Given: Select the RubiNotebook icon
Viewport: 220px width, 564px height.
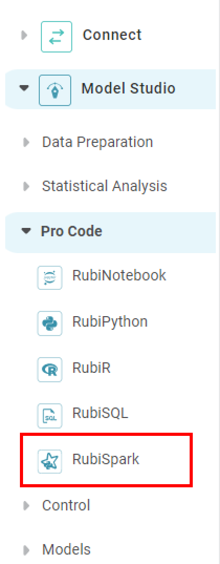Looking at the screenshot, I should [50, 277].
